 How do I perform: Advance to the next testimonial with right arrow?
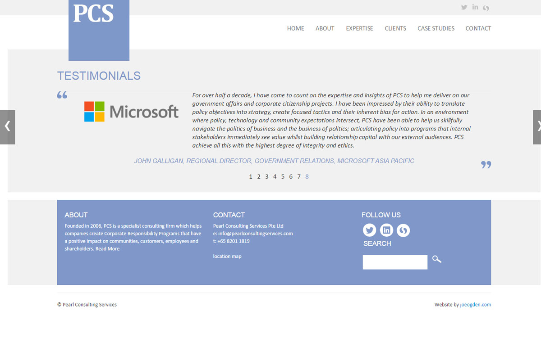coord(536,127)
